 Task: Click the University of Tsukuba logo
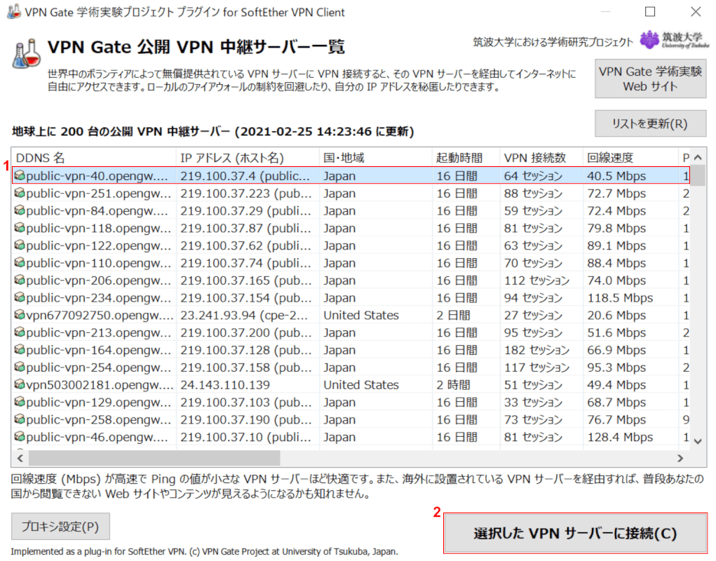(669, 40)
